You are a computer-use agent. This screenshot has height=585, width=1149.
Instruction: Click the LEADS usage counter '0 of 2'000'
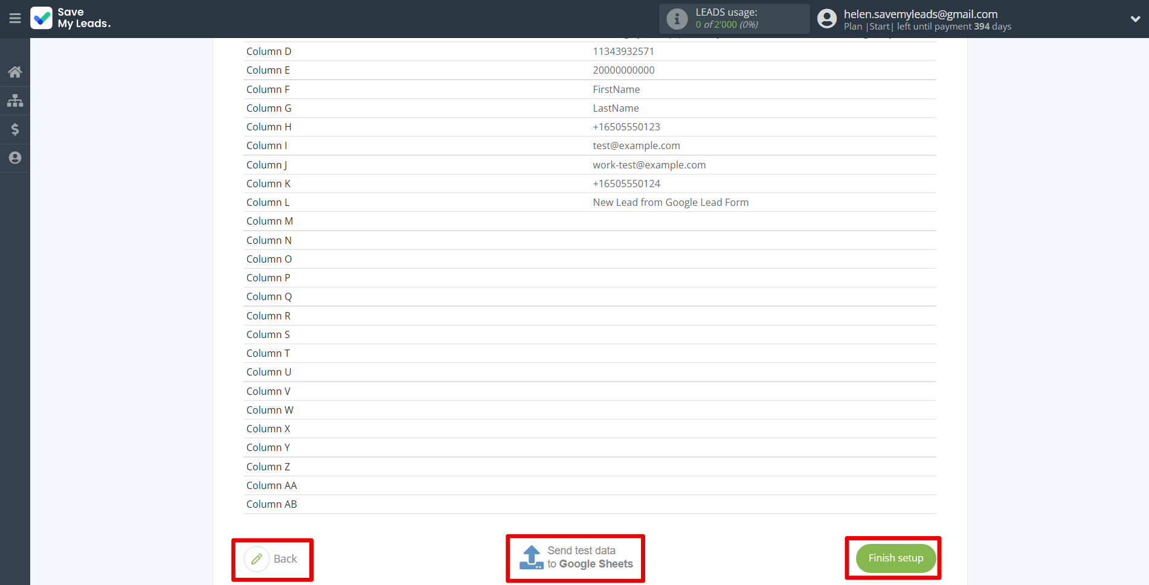tap(716, 25)
